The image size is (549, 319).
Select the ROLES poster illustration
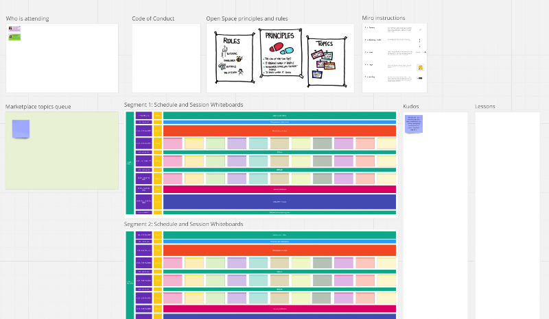pyautogui.click(x=232, y=59)
